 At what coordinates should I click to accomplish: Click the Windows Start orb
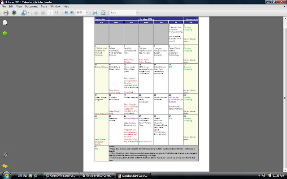coord(6,175)
